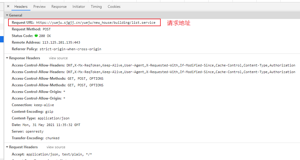Click second Access-Control-Allow-Origin label
The height and width of the screenshot is (160, 300).
(x=37, y=98)
